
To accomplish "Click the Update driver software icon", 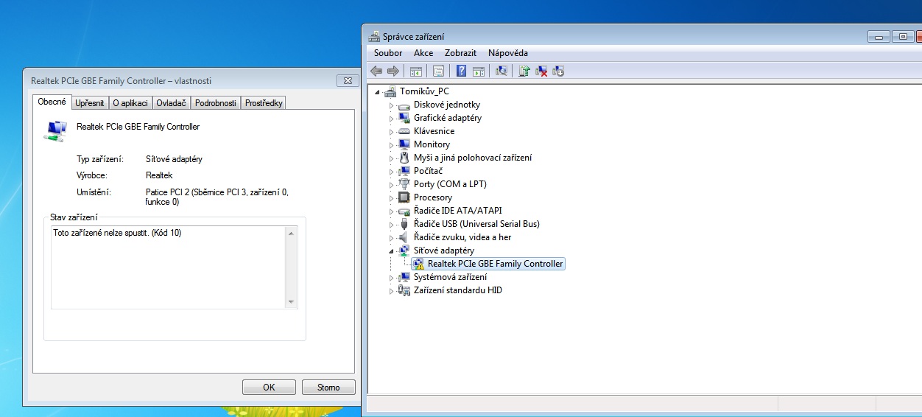I will [x=524, y=71].
